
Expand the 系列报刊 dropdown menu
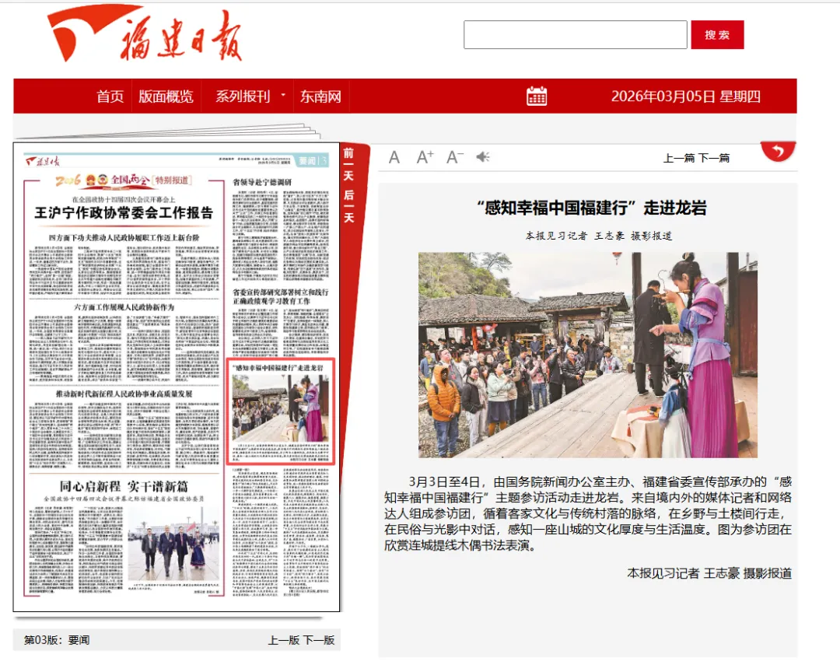[x=242, y=96]
